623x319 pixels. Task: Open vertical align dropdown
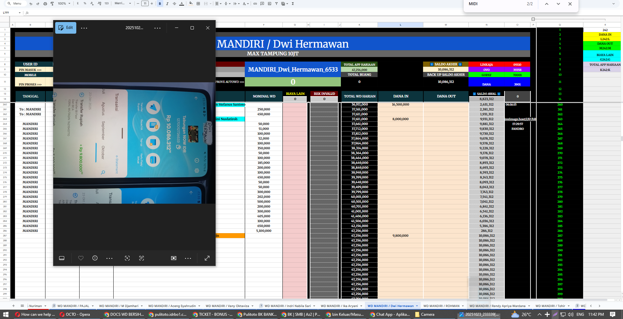point(228,4)
